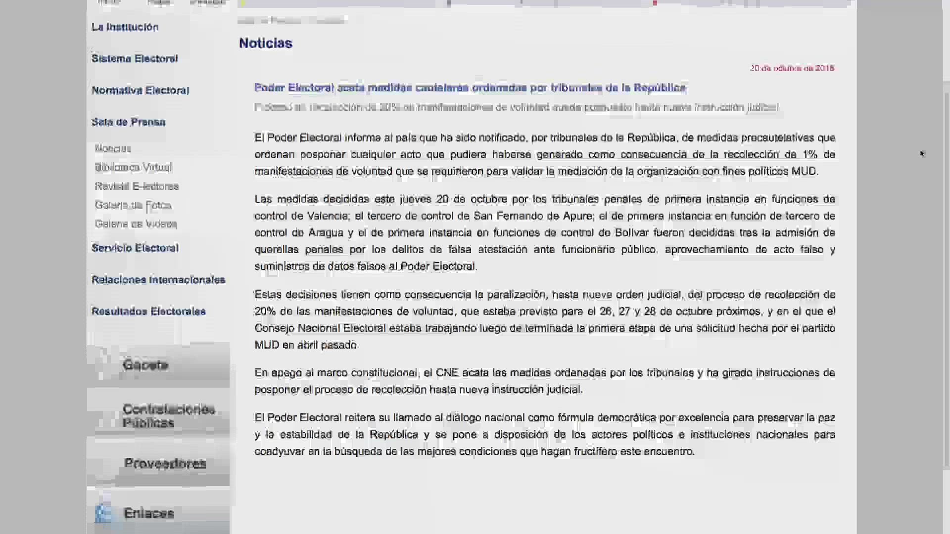Open the La Institución menu section
The height and width of the screenshot is (534, 950).
point(125,27)
